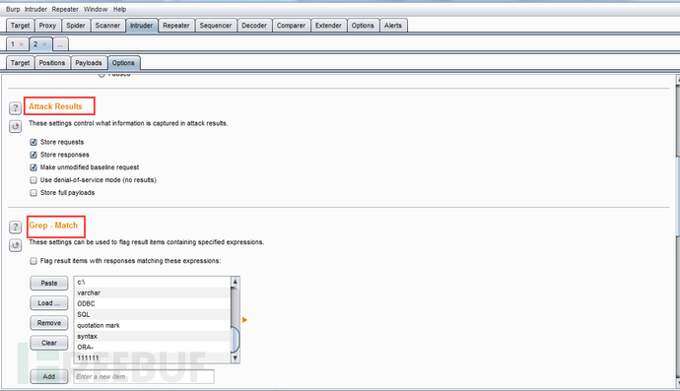
Task: Open help for Attack Results section
Action: (x=15, y=107)
